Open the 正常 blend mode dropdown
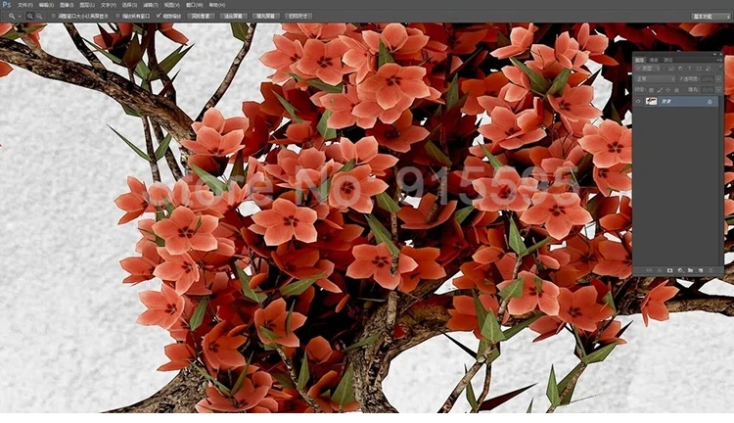The width and height of the screenshot is (734, 423). pos(655,79)
